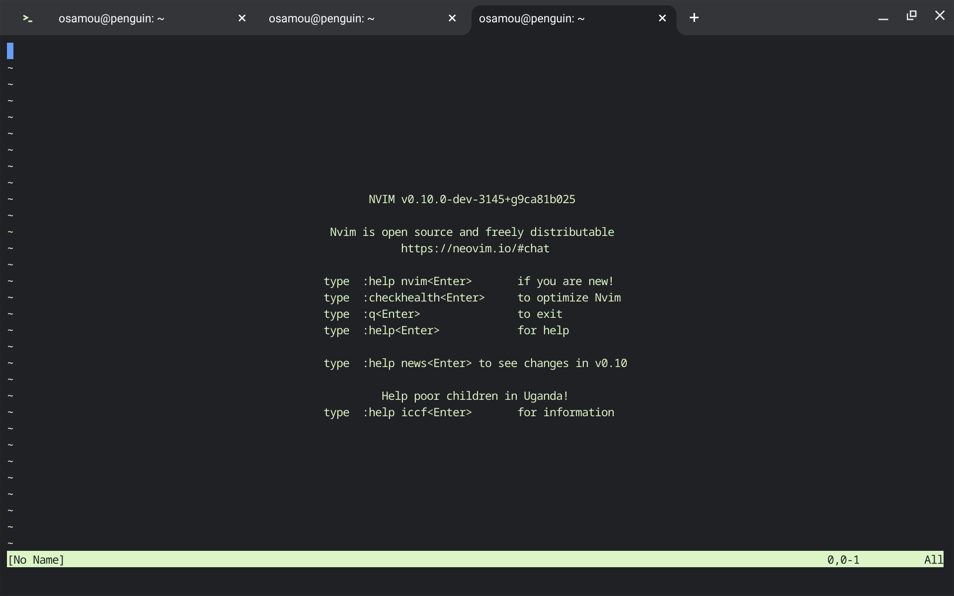
Task: Switch to the middle osamou@penguin tab
Action: (321, 18)
